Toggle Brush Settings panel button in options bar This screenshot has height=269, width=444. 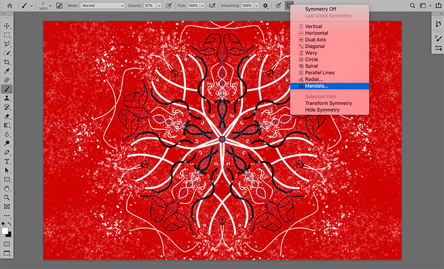tap(59, 6)
